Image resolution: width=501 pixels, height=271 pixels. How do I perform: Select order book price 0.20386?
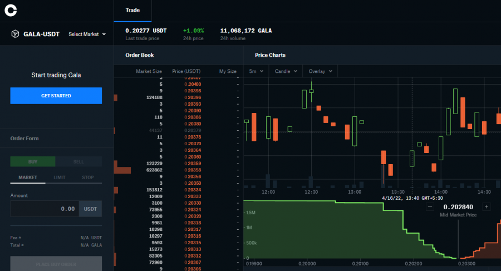193,117
